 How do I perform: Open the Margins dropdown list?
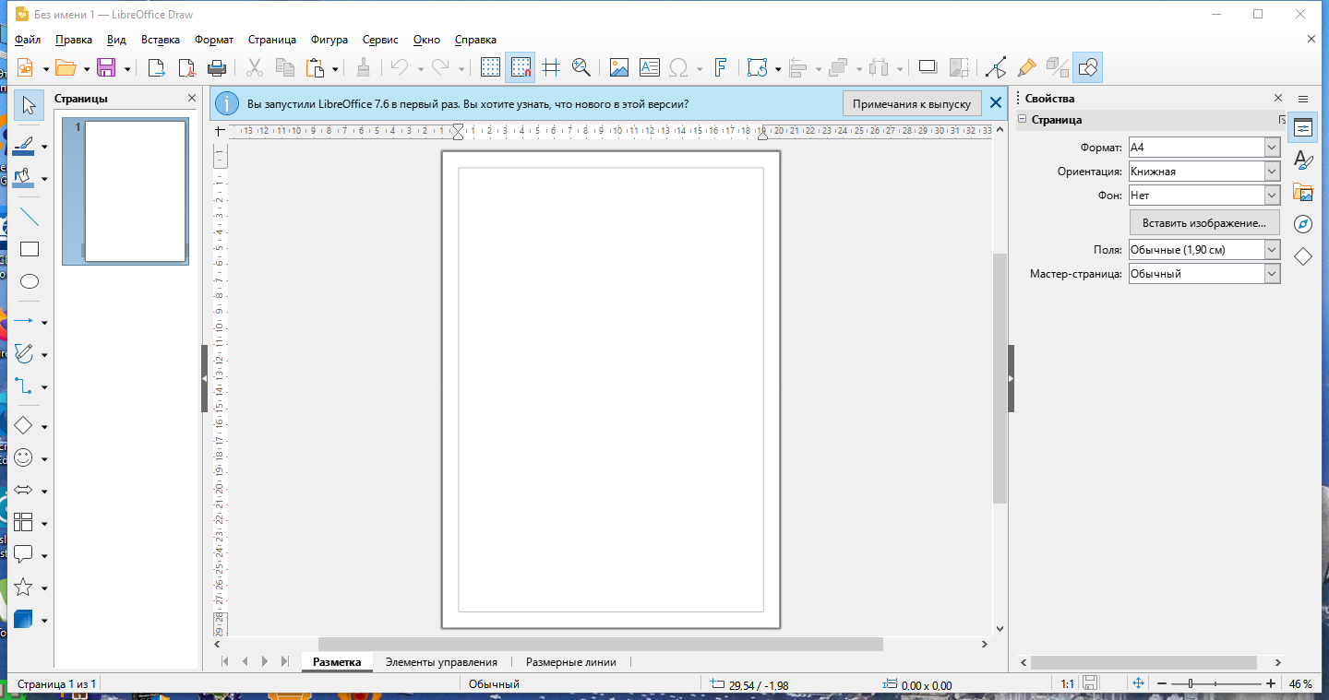click(x=1272, y=250)
